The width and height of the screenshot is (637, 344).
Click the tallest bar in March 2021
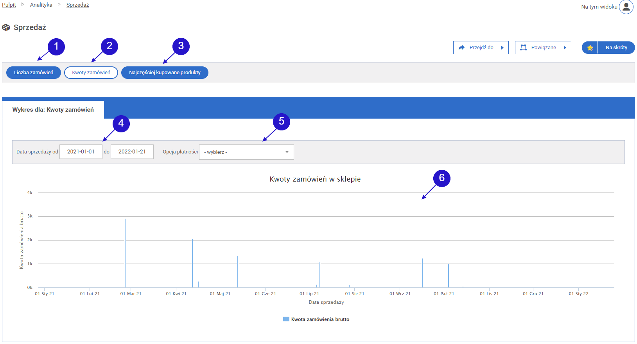[125, 254]
